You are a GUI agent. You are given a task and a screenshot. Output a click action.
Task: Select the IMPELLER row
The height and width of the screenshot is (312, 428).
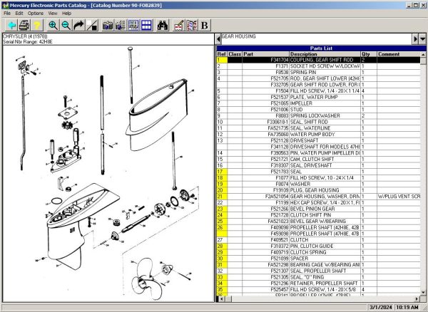(319, 103)
